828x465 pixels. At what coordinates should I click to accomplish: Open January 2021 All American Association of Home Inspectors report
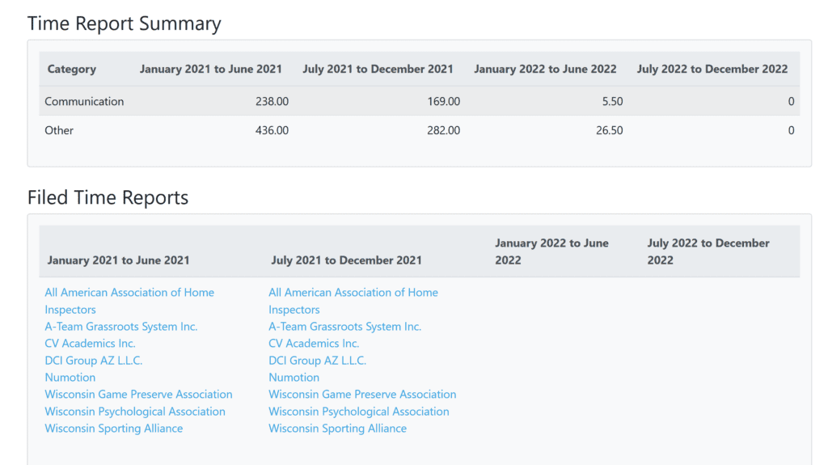[x=129, y=301]
